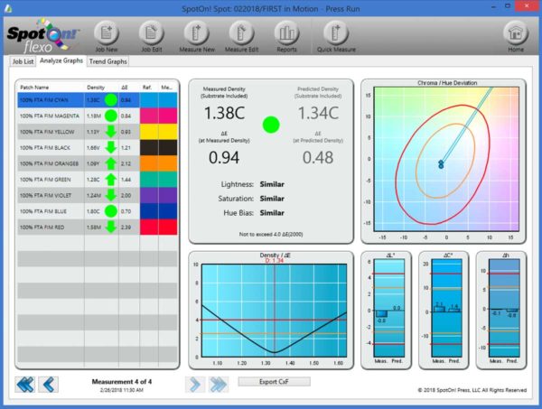The height and width of the screenshot is (409, 542).
Task: Click the 1.66V density in Black row
Action: 93,148
